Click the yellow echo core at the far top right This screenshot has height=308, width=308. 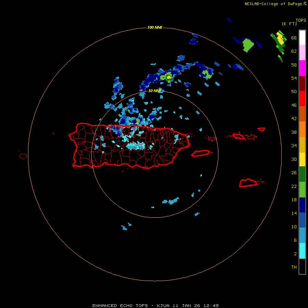click(x=281, y=39)
